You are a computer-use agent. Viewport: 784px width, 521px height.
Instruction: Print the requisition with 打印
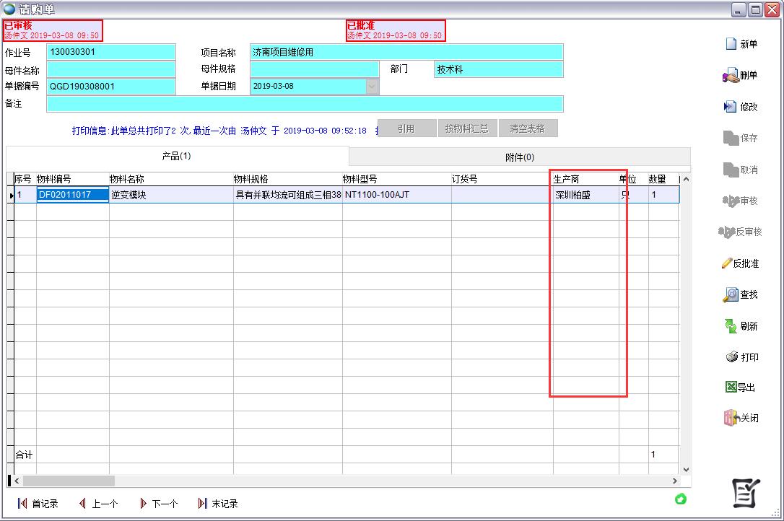tap(731, 357)
